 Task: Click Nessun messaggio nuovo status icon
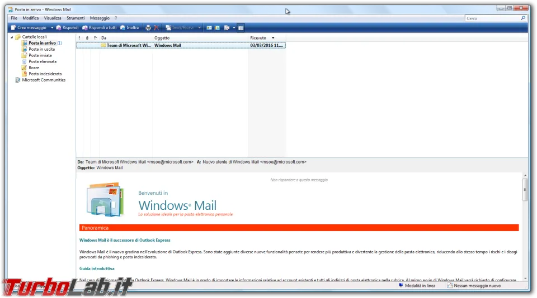coord(450,285)
